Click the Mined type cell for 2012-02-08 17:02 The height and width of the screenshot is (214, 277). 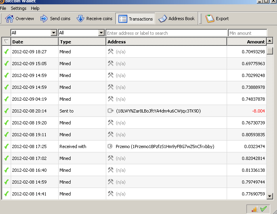(x=82, y=158)
